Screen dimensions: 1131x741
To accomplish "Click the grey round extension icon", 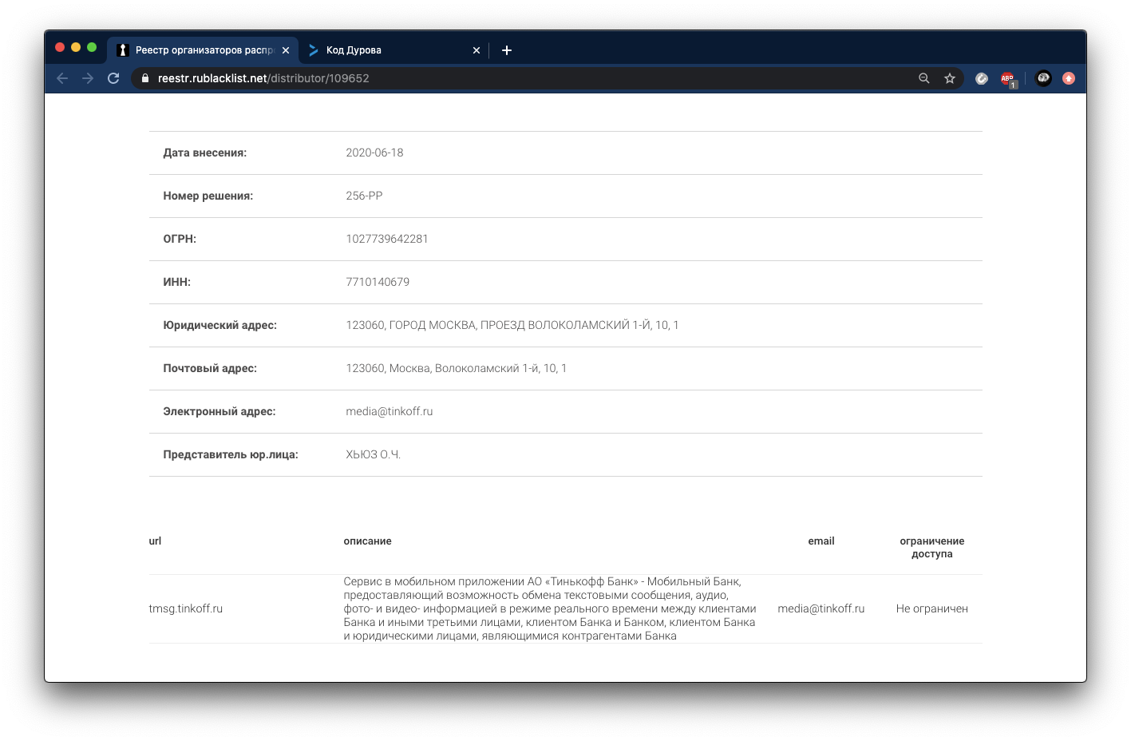I will pyautogui.click(x=982, y=78).
